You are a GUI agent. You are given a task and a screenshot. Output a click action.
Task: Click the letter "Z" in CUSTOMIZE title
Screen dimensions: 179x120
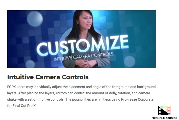point(114,43)
